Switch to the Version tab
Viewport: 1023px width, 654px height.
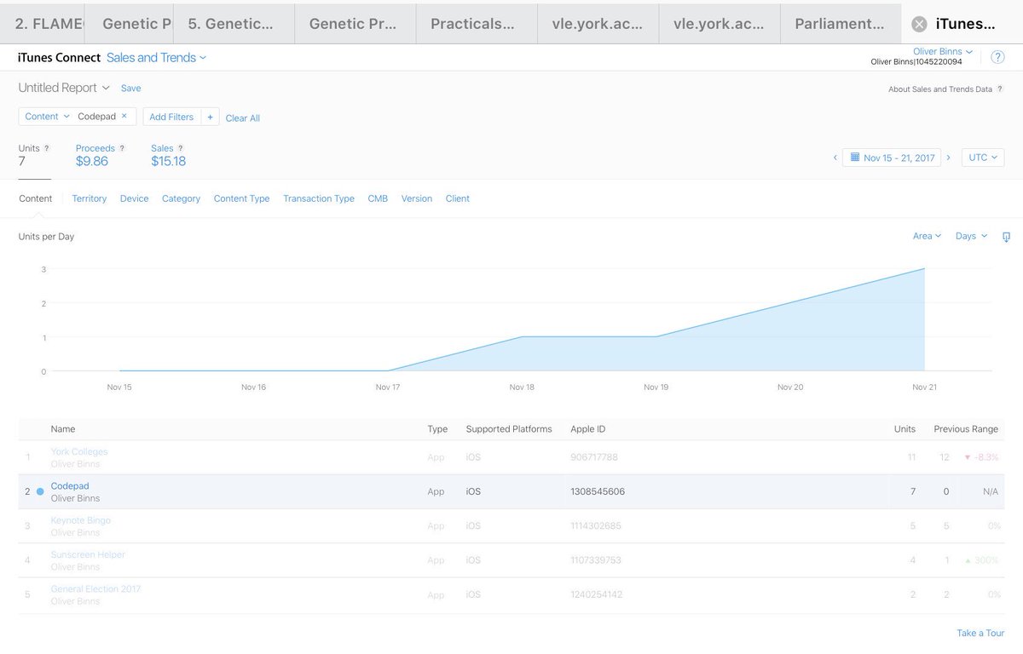417,198
